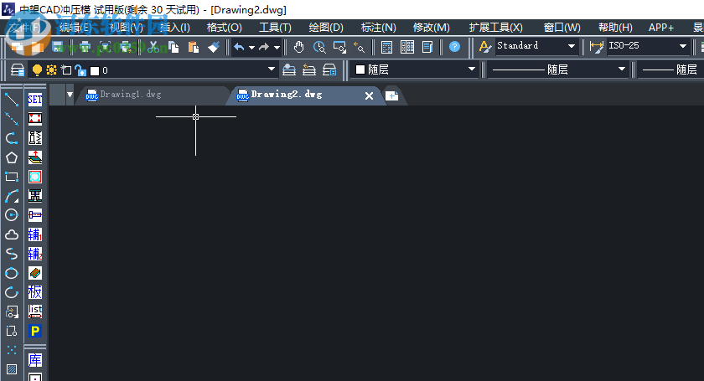Open the list parts list tool
The height and width of the screenshot is (381, 704).
(35, 311)
